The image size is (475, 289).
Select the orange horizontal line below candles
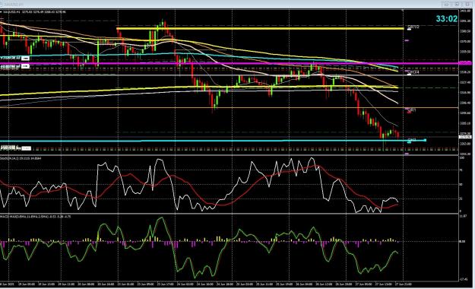pos(229,107)
